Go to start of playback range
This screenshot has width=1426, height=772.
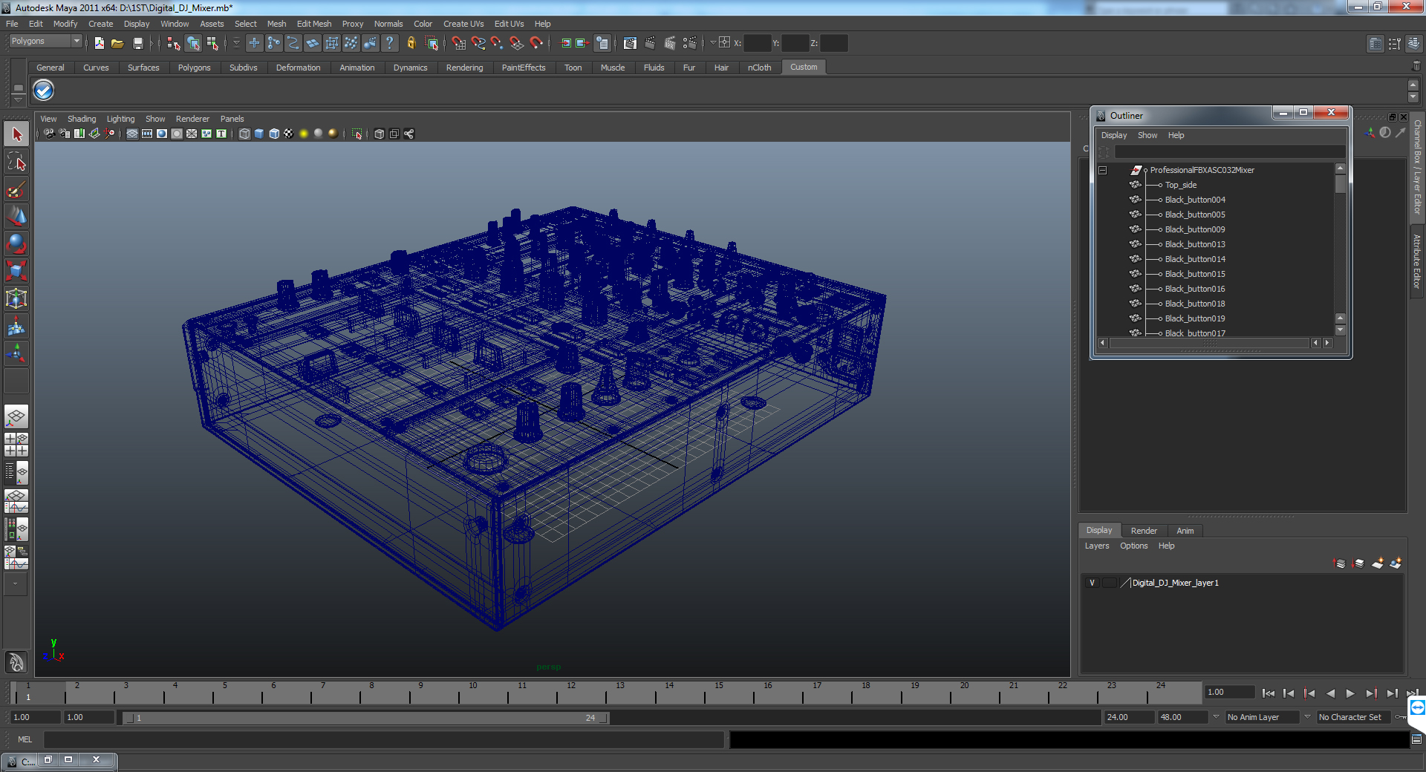(1268, 693)
